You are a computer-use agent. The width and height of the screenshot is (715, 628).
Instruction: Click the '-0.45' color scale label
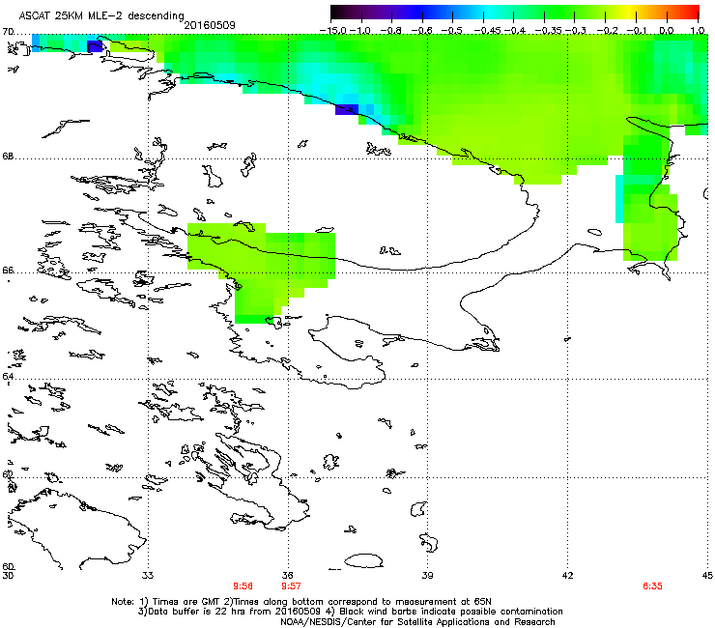487,31
